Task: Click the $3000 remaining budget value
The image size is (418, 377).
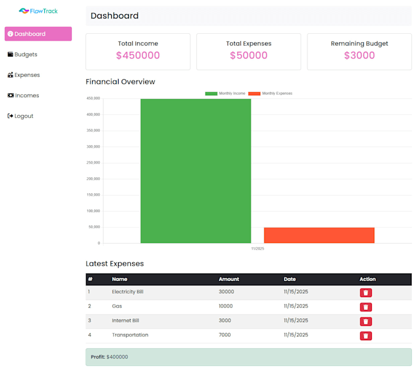Action: (360, 55)
